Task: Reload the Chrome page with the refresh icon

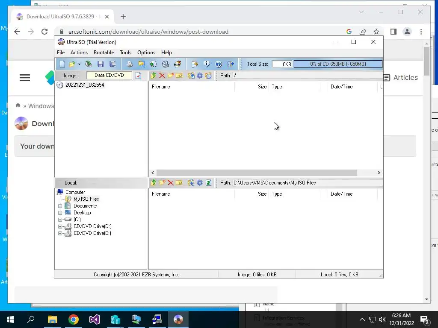Action: tap(44, 32)
